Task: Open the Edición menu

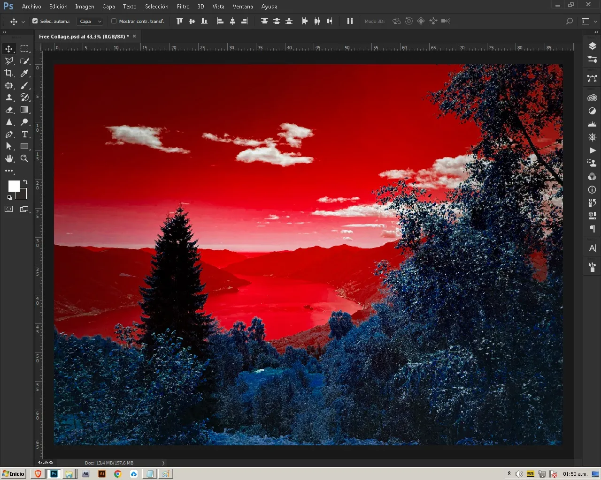Action: point(58,7)
